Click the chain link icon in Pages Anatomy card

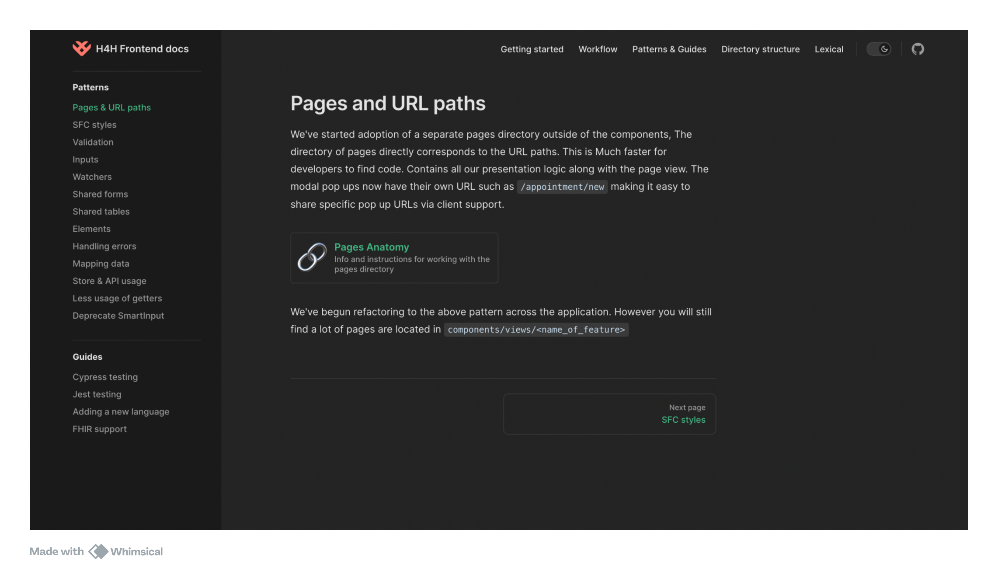point(312,257)
